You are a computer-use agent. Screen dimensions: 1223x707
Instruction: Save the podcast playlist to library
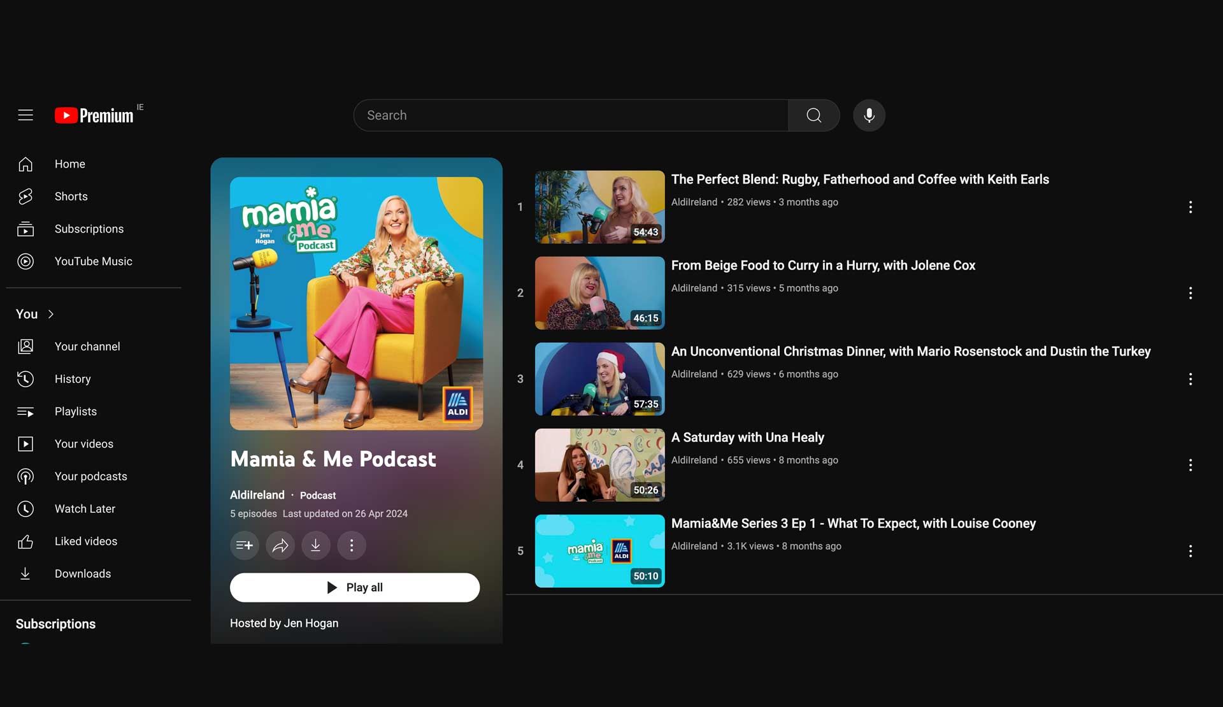pos(245,545)
